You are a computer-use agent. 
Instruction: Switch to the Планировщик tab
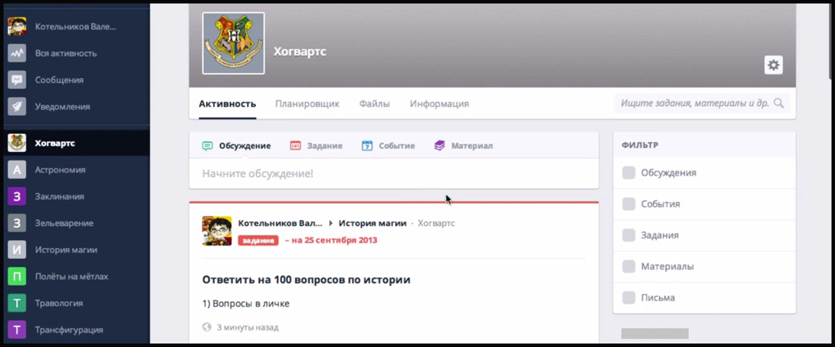(307, 104)
